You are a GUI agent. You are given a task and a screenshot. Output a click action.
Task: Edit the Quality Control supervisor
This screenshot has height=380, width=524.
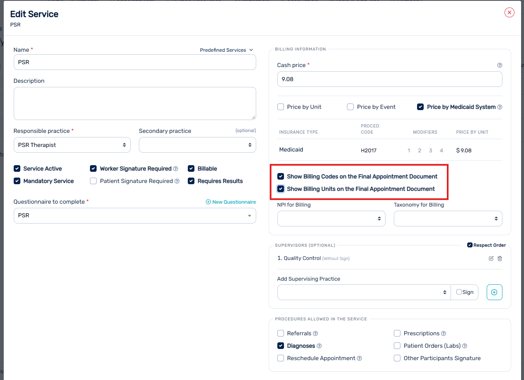pos(491,258)
